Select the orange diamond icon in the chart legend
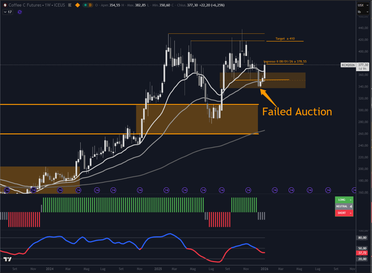The height and width of the screenshot is (273, 372). point(77,5)
